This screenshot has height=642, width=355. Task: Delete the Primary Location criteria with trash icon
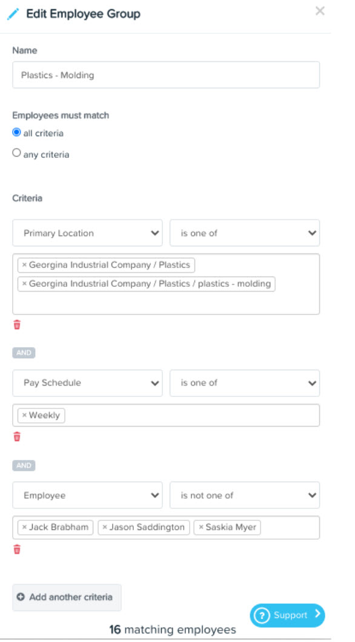17,325
